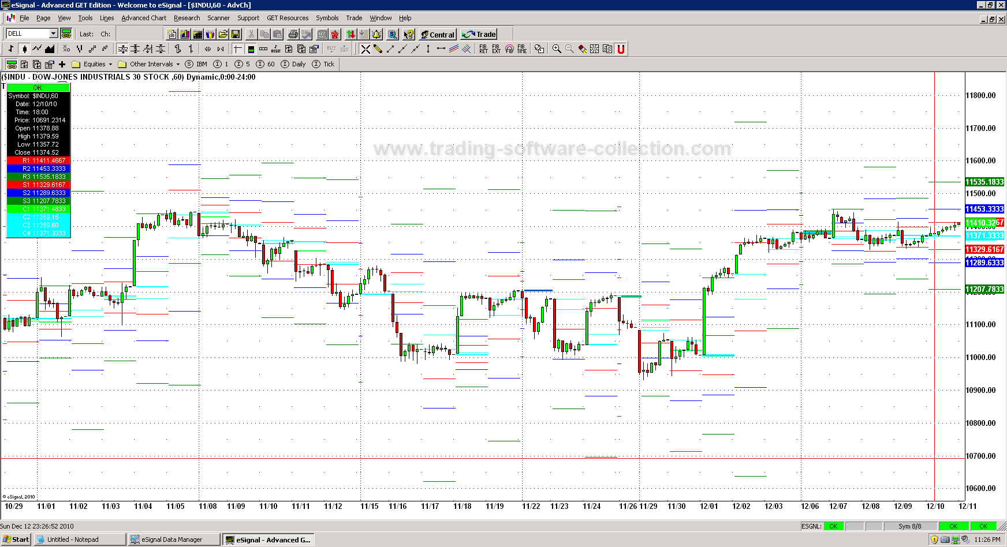Select the eraser tool icon
The image size is (1007, 547).
(583, 49)
